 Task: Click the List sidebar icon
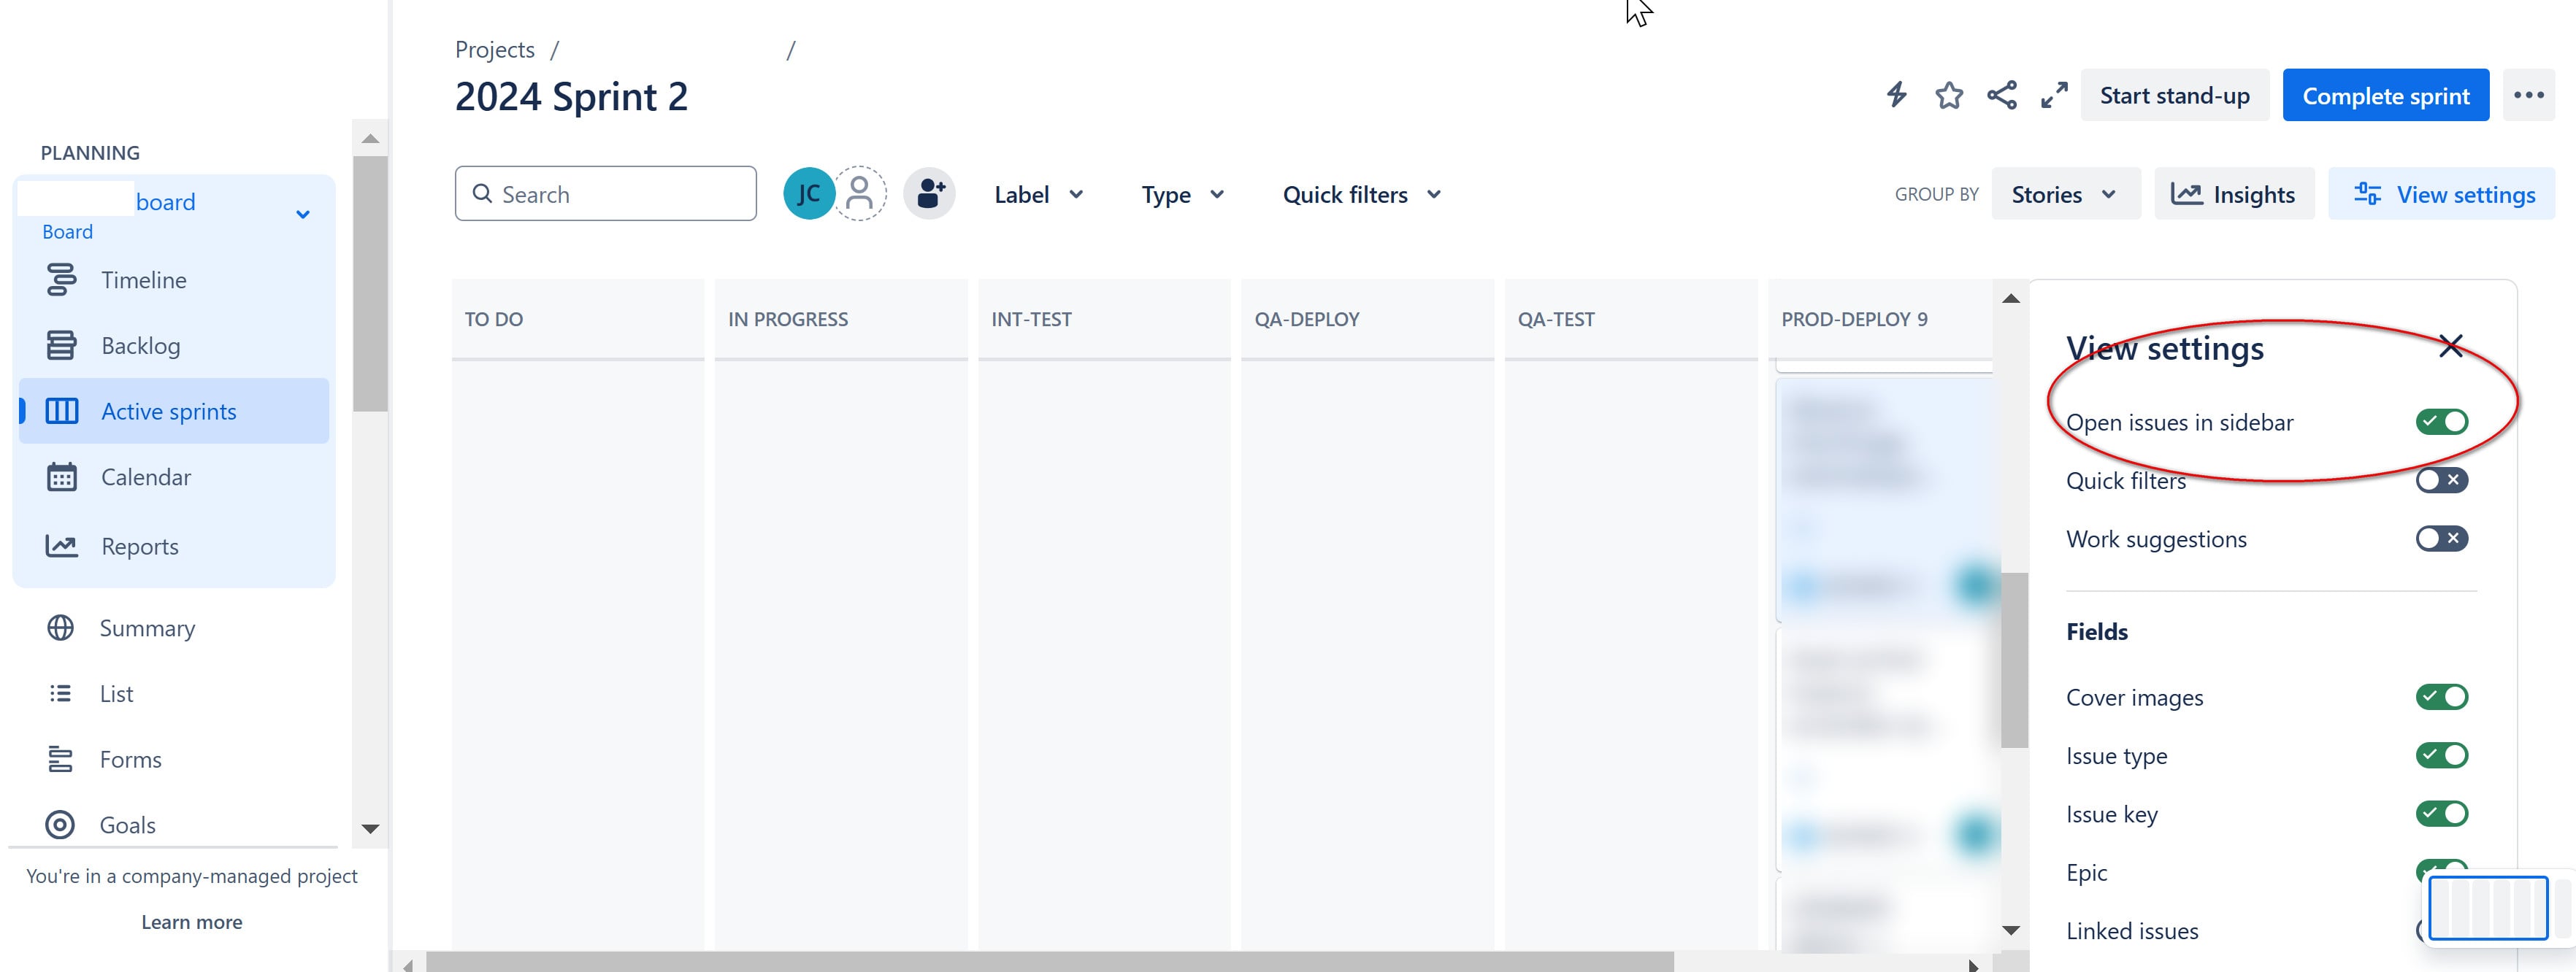pyautogui.click(x=60, y=693)
